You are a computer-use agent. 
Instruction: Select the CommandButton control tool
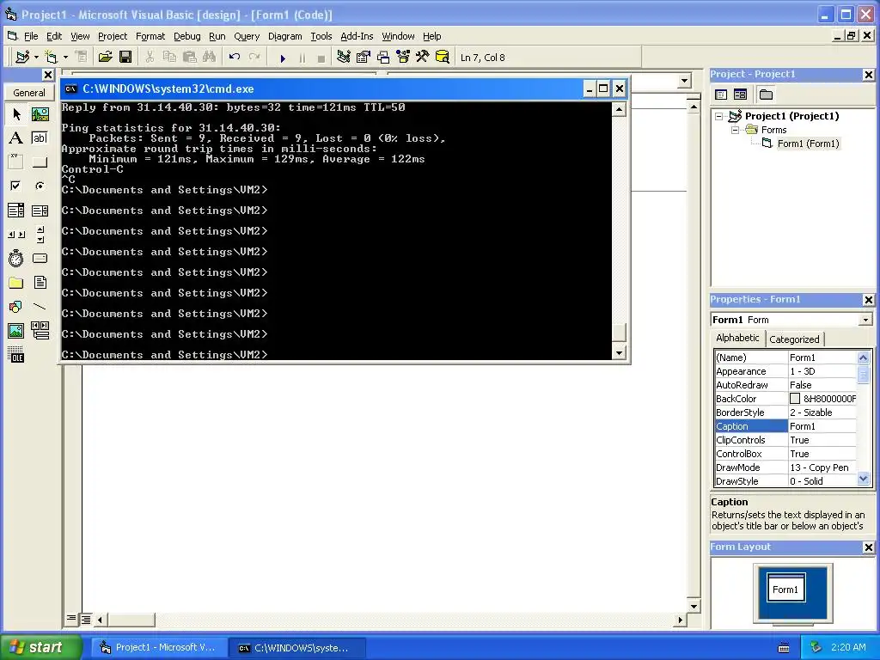(40, 162)
